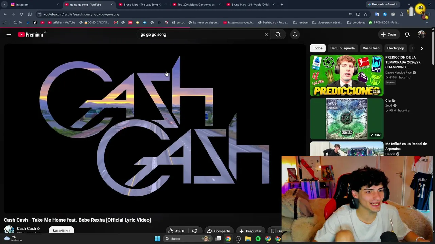
Task: Like the video showing 436 K
Action: point(176,231)
